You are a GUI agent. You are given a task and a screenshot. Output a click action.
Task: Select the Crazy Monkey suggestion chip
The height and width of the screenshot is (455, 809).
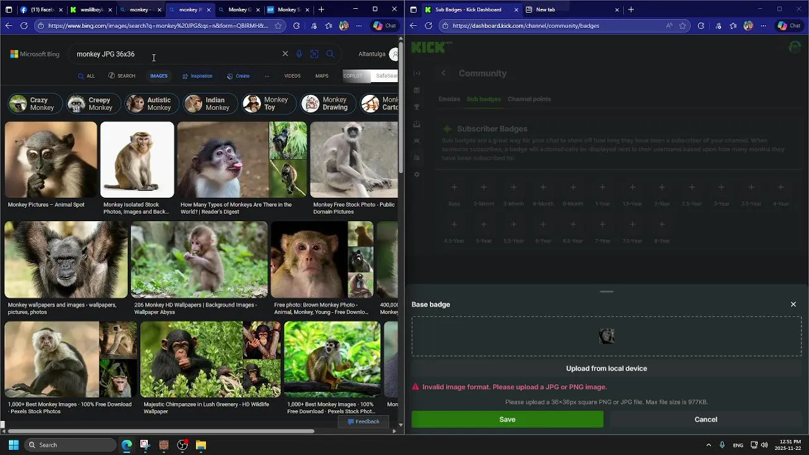click(x=35, y=104)
